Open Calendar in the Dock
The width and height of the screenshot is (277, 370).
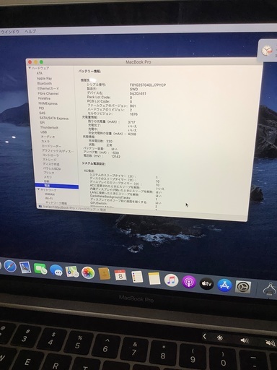coord(120,275)
